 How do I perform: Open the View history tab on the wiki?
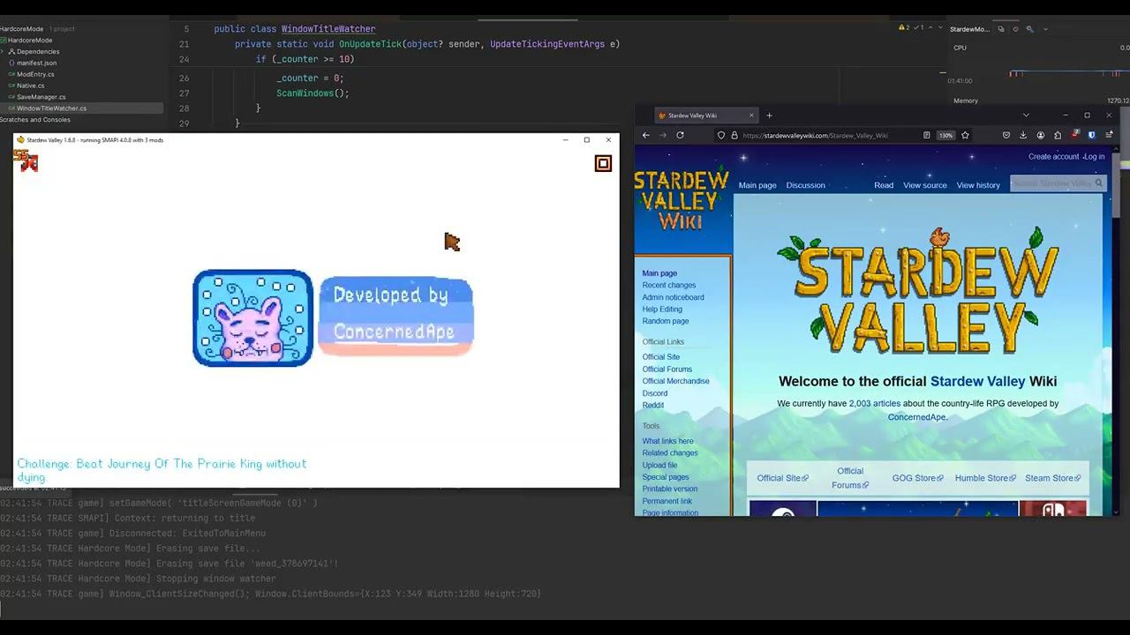[978, 185]
